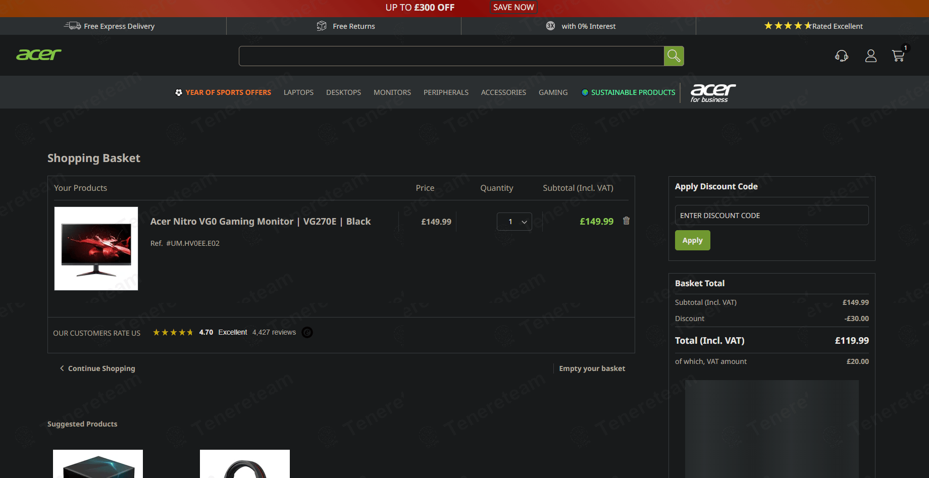This screenshot has width=929, height=478.
Task: Click the Discount -£30.00 value
Action: click(856, 318)
